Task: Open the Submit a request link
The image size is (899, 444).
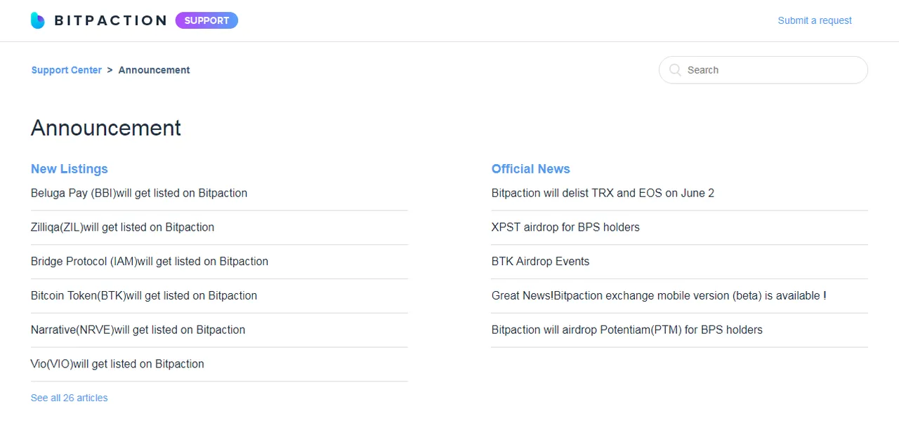Action: click(x=815, y=20)
